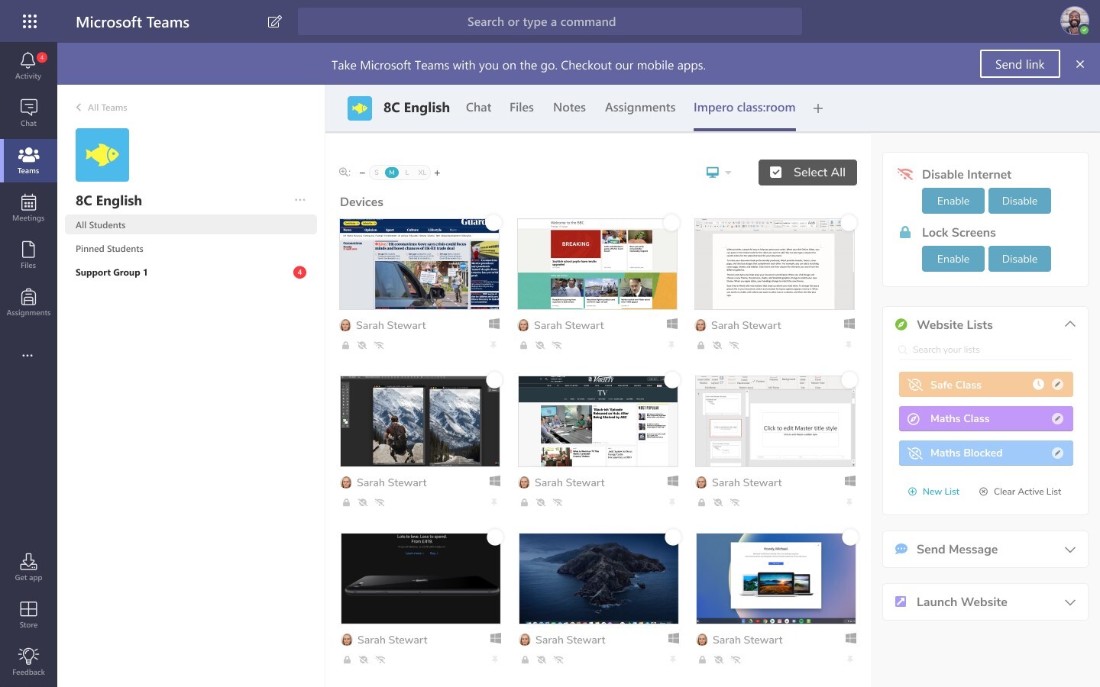Select the Impero class:room tab
This screenshot has width=1100, height=687.
pyautogui.click(x=744, y=108)
